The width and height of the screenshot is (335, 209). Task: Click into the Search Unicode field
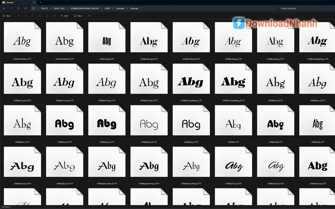coord(307,8)
